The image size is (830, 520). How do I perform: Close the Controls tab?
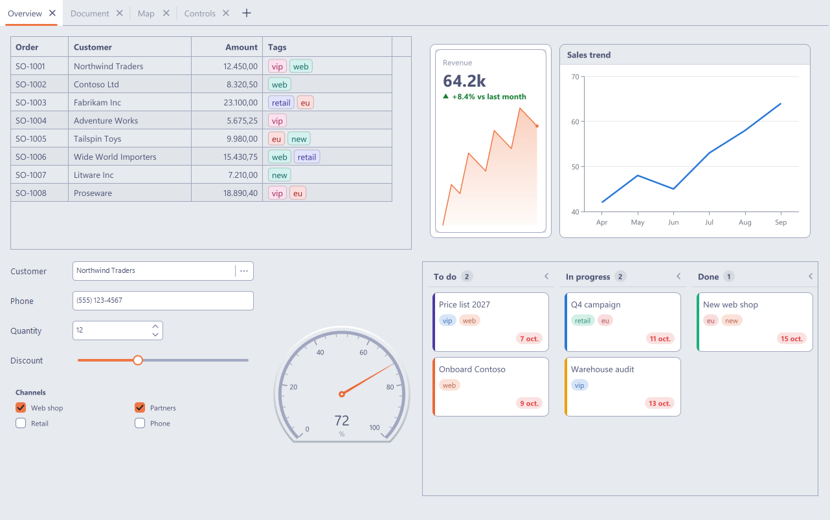pyautogui.click(x=226, y=13)
